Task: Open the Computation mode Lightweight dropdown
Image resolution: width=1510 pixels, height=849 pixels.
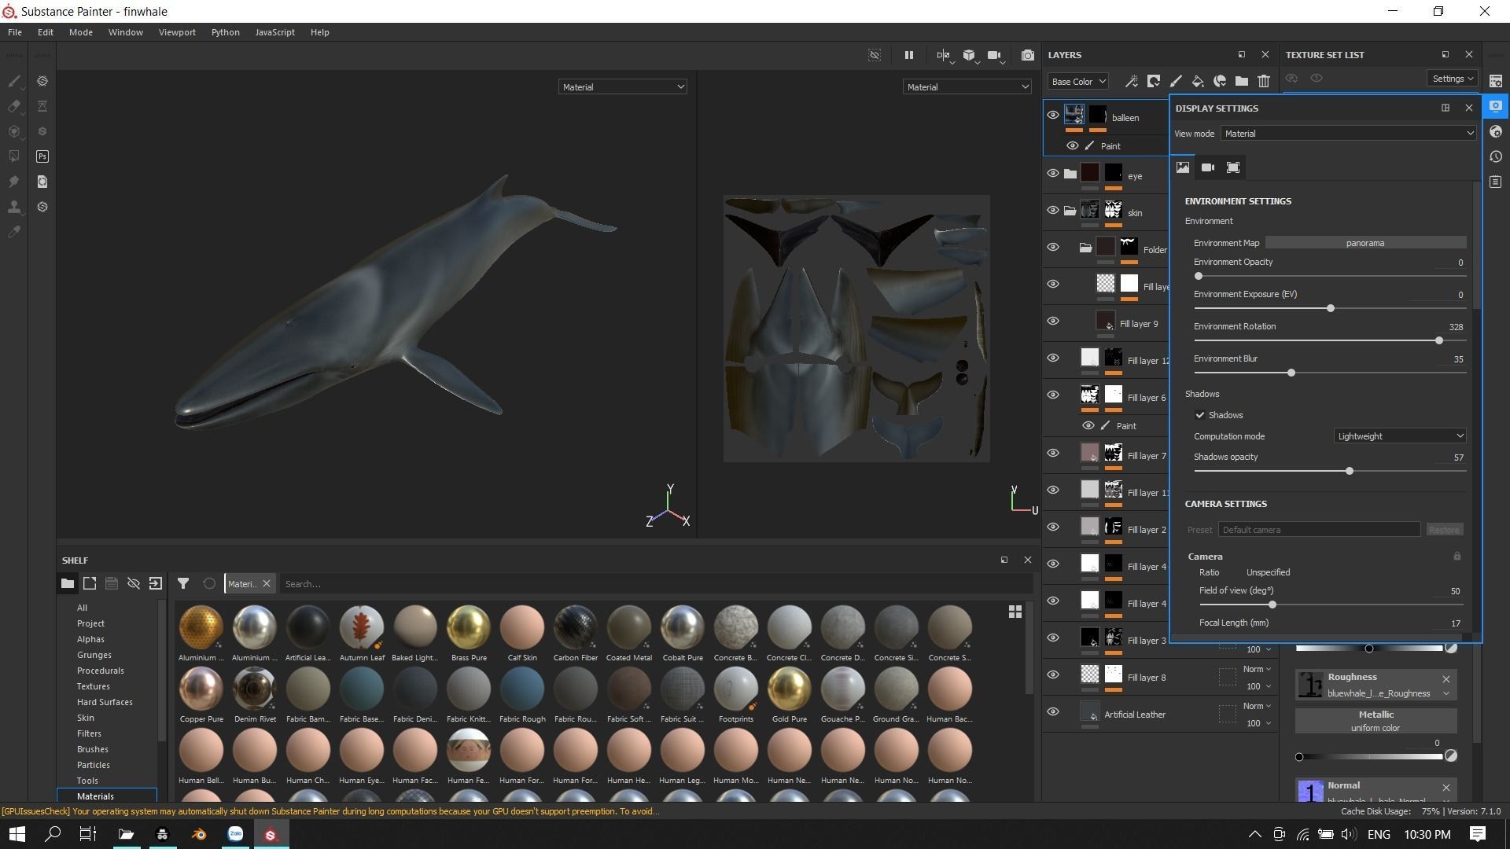Action: tap(1400, 436)
